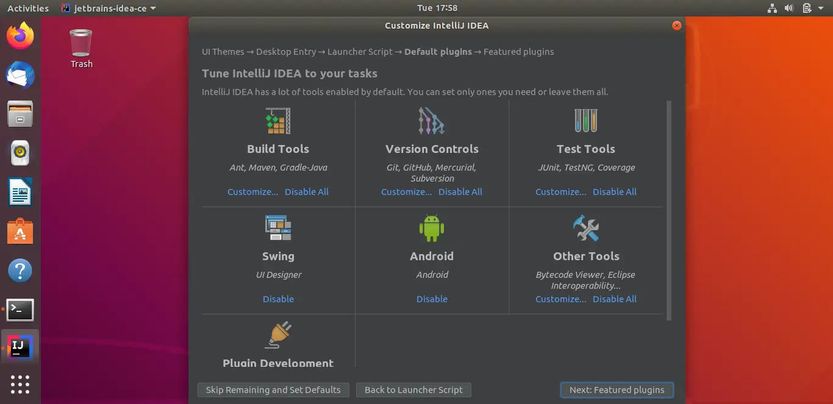Image resolution: width=833 pixels, height=404 pixels.
Task: Open Ubuntu Software from the dock
Action: [20, 232]
